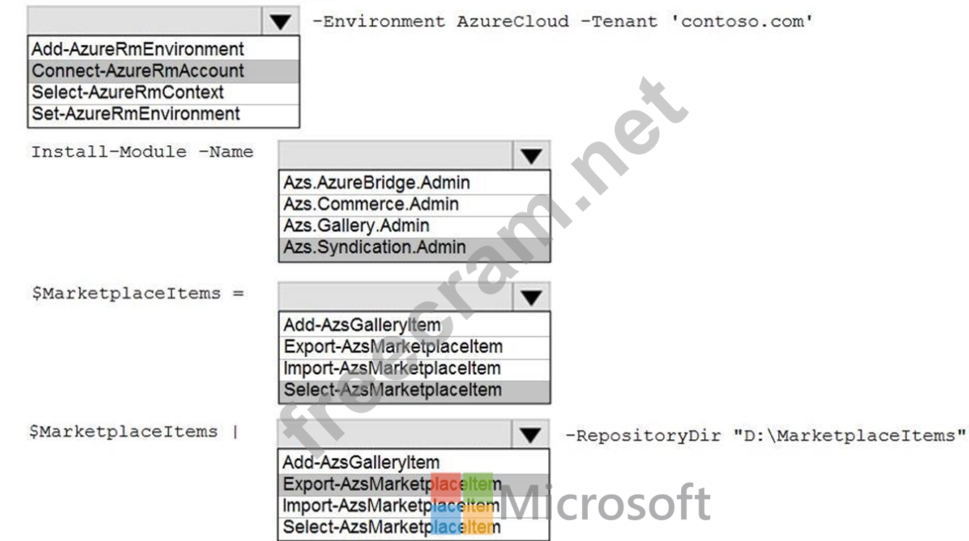This screenshot has height=541, width=969.
Task: Choose Connect-AzureRmAccount from the list
Action: 163,71
